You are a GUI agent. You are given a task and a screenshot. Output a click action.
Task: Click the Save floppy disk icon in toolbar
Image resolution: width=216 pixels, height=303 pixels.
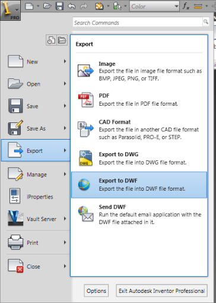(x=59, y=6)
